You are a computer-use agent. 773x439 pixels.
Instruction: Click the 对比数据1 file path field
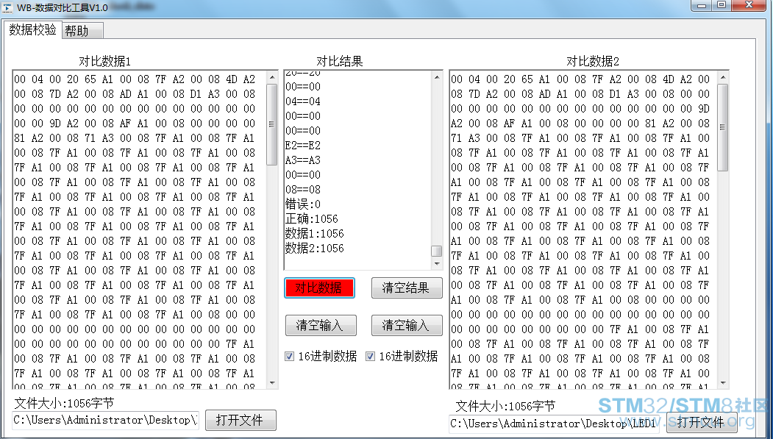(105, 421)
